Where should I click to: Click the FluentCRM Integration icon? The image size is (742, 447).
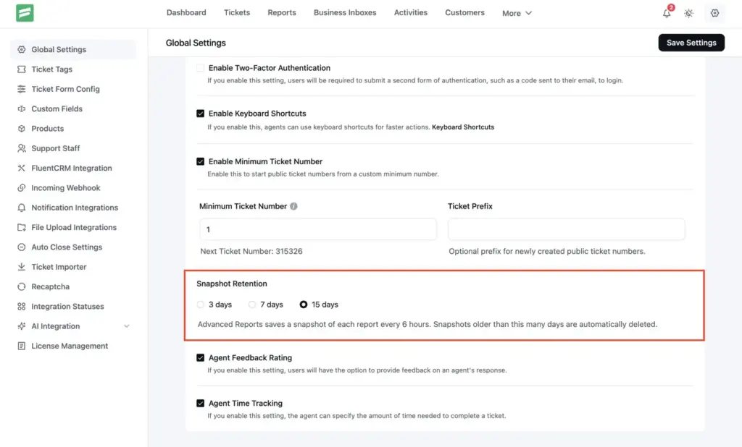[x=21, y=168]
